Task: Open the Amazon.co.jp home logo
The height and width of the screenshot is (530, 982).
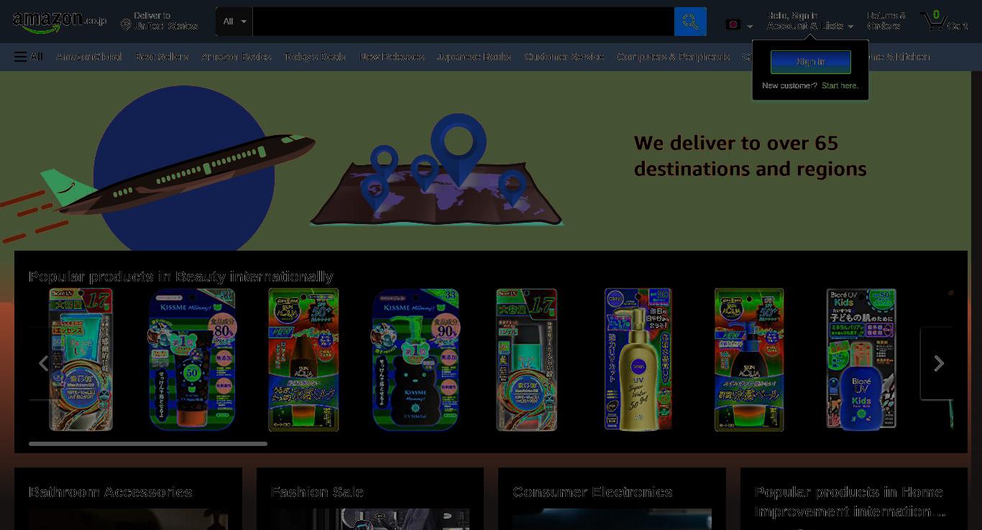Action: (59, 22)
